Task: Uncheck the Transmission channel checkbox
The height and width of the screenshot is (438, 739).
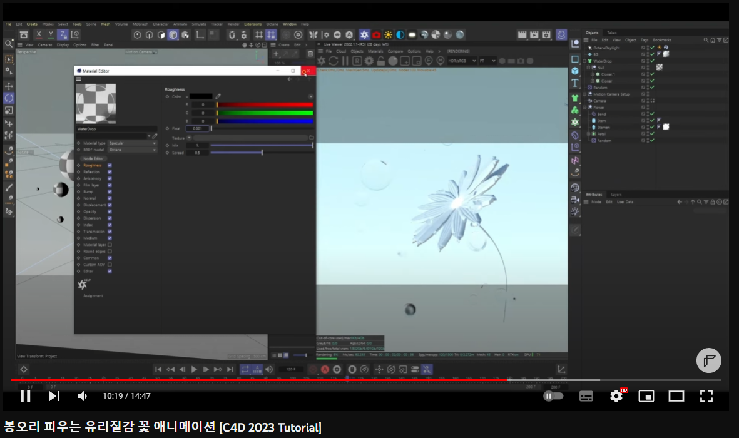Action: tap(110, 232)
